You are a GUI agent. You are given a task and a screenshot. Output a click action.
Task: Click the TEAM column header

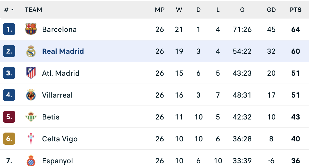tap(33, 10)
